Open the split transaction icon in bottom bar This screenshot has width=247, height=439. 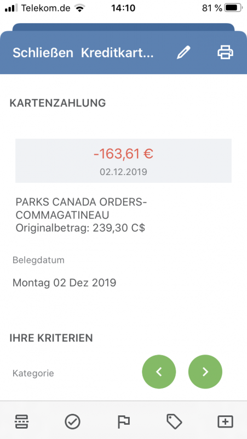pyautogui.click(x=21, y=421)
